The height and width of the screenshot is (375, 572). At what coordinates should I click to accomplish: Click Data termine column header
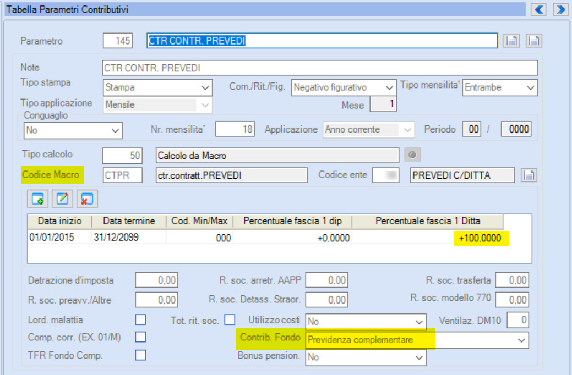pos(129,221)
